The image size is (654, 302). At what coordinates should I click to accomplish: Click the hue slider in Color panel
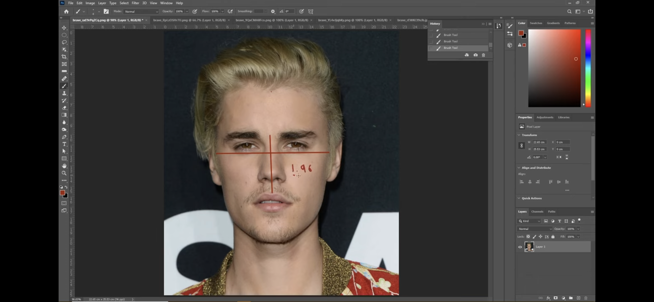click(588, 68)
